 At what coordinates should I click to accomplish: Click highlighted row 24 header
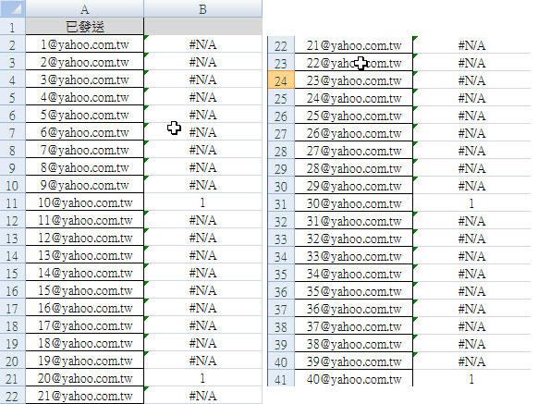[x=281, y=80]
